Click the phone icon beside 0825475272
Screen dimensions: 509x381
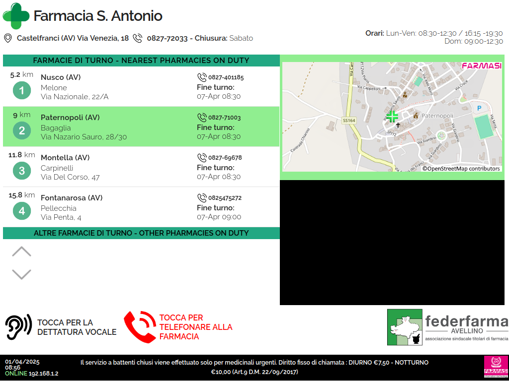tap(202, 198)
